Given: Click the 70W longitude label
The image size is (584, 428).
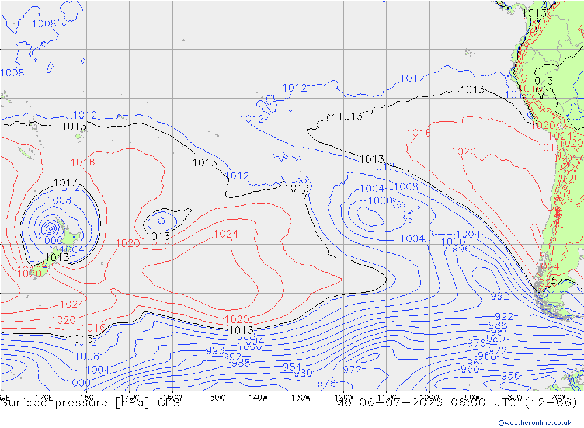Looking at the screenshot, I should (x=558, y=398).
